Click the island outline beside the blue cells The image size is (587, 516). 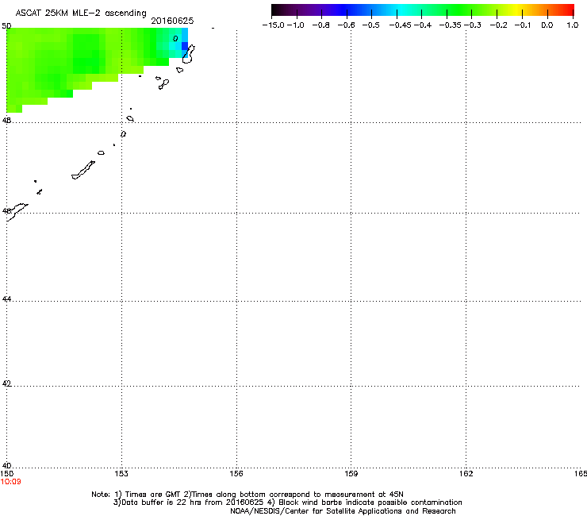189,54
